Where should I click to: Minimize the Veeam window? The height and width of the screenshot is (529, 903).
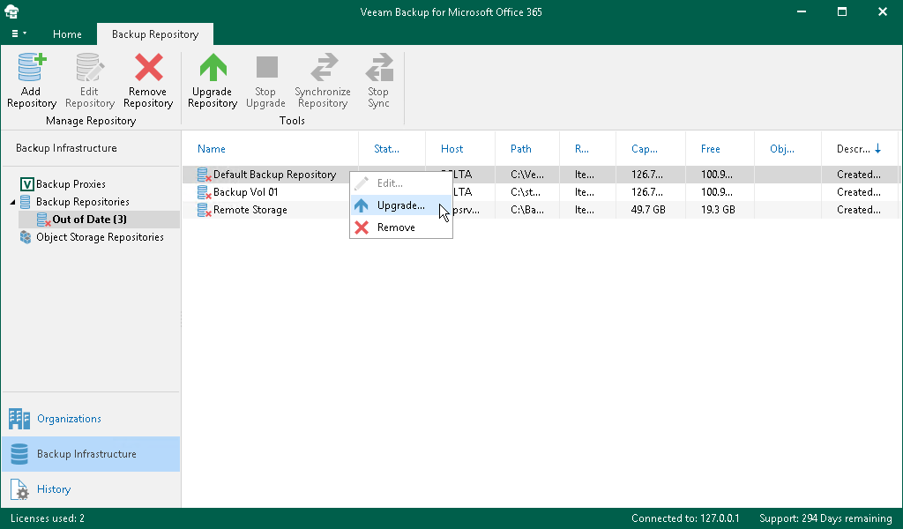click(x=801, y=11)
